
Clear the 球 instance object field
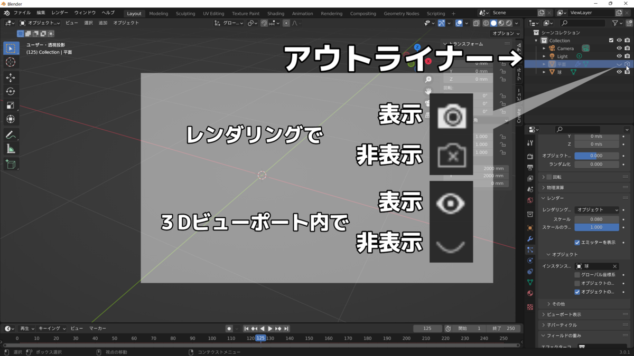tap(615, 266)
